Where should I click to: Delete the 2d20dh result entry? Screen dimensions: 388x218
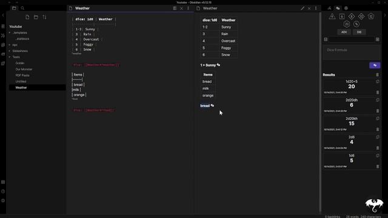click(378, 111)
